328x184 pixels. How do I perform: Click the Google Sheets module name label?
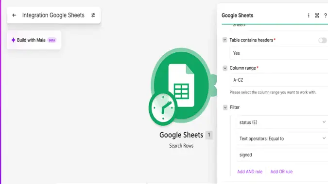pyautogui.click(x=181, y=135)
